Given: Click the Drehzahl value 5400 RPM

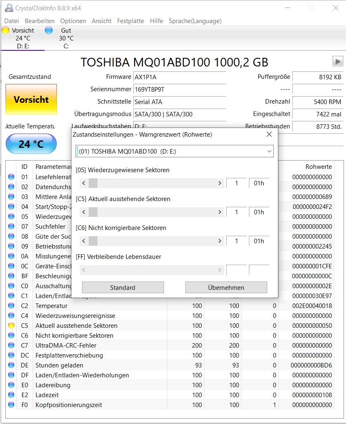Looking at the screenshot, I should pyautogui.click(x=318, y=102).
